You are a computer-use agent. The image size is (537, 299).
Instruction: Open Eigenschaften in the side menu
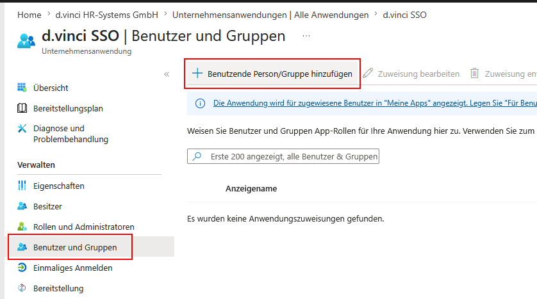pos(58,186)
